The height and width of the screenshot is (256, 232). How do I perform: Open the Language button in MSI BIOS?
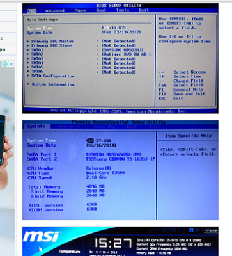coord(211,230)
